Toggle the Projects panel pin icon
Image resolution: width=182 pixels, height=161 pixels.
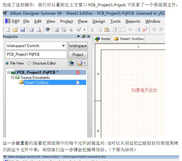click(84, 36)
